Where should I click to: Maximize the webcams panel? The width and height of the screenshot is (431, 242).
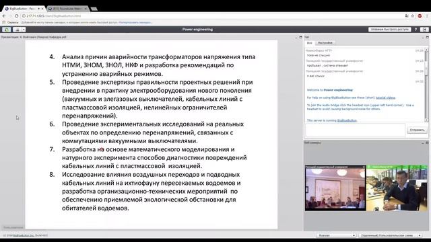427,143
